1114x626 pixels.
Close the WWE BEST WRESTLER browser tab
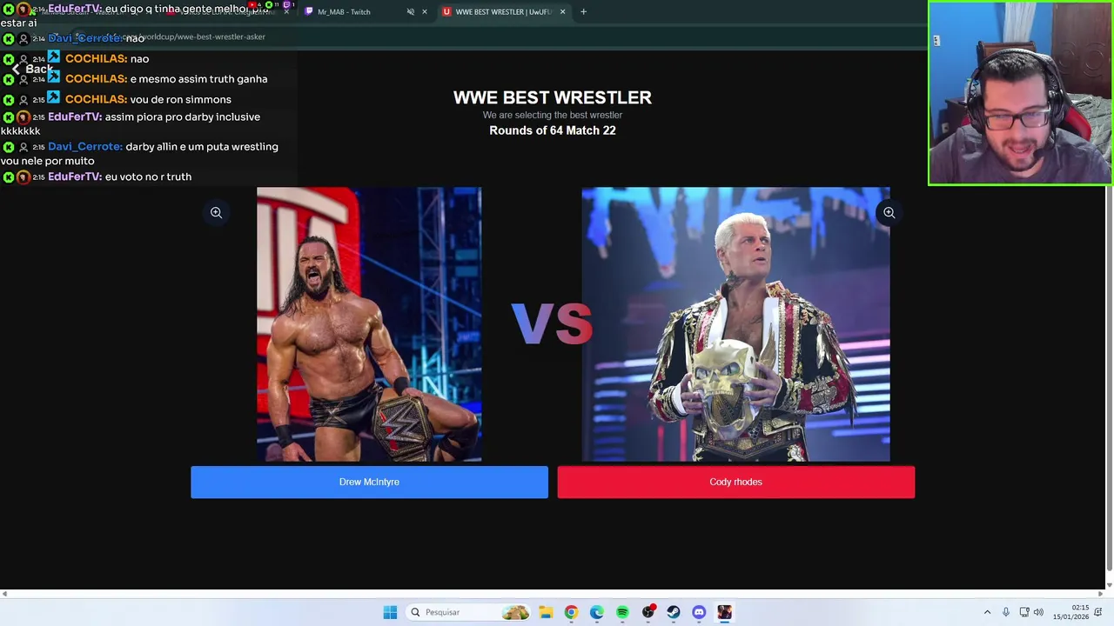tap(562, 12)
